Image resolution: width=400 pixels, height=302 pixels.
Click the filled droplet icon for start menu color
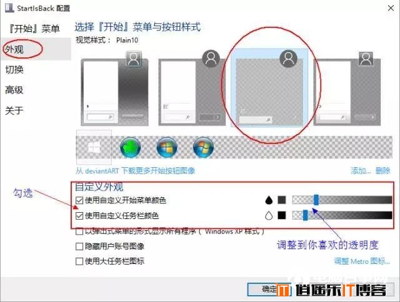coord(269,200)
